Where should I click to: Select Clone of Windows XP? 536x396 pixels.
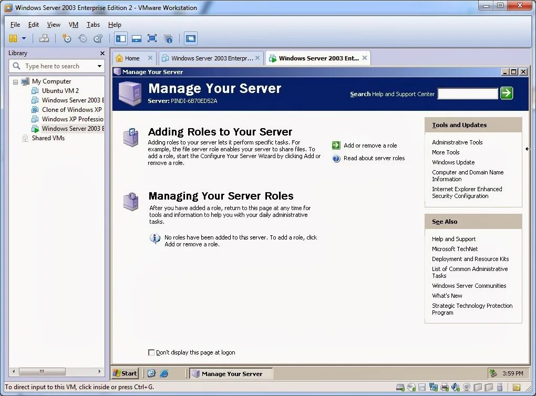tap(72, 110)
